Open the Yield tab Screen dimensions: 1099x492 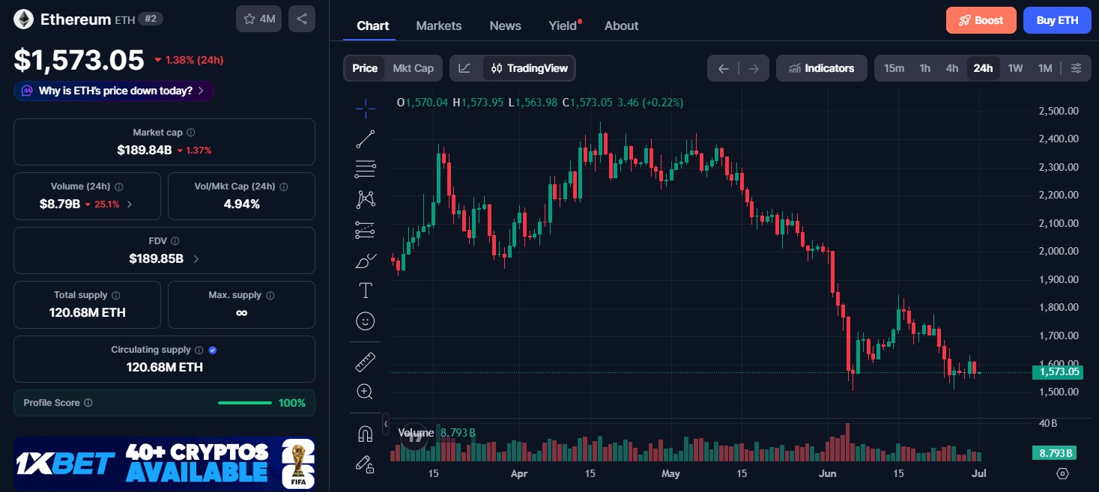click(563, 25)
